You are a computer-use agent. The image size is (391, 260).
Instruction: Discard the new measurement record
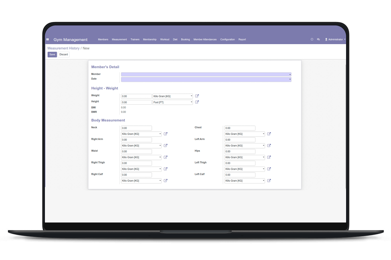coord(64,55)
